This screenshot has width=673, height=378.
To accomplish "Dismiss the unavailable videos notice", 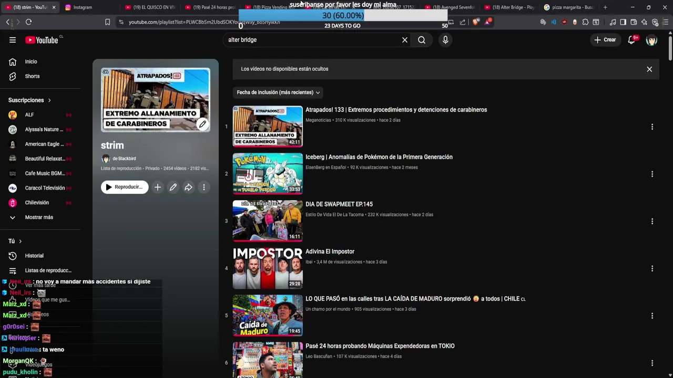I will tap(649, 69).
